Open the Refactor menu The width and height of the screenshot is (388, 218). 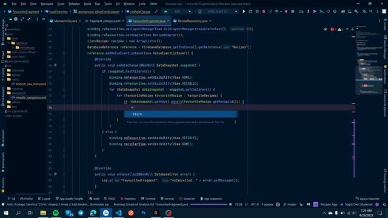click(x=74, y=4)
